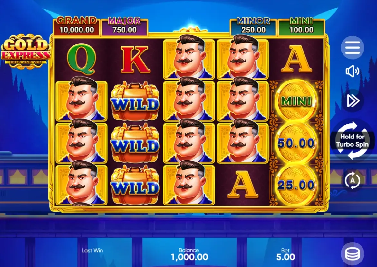Viewport: 377px width, 267px height.
Task: Click the spin button
Action: 352,140
